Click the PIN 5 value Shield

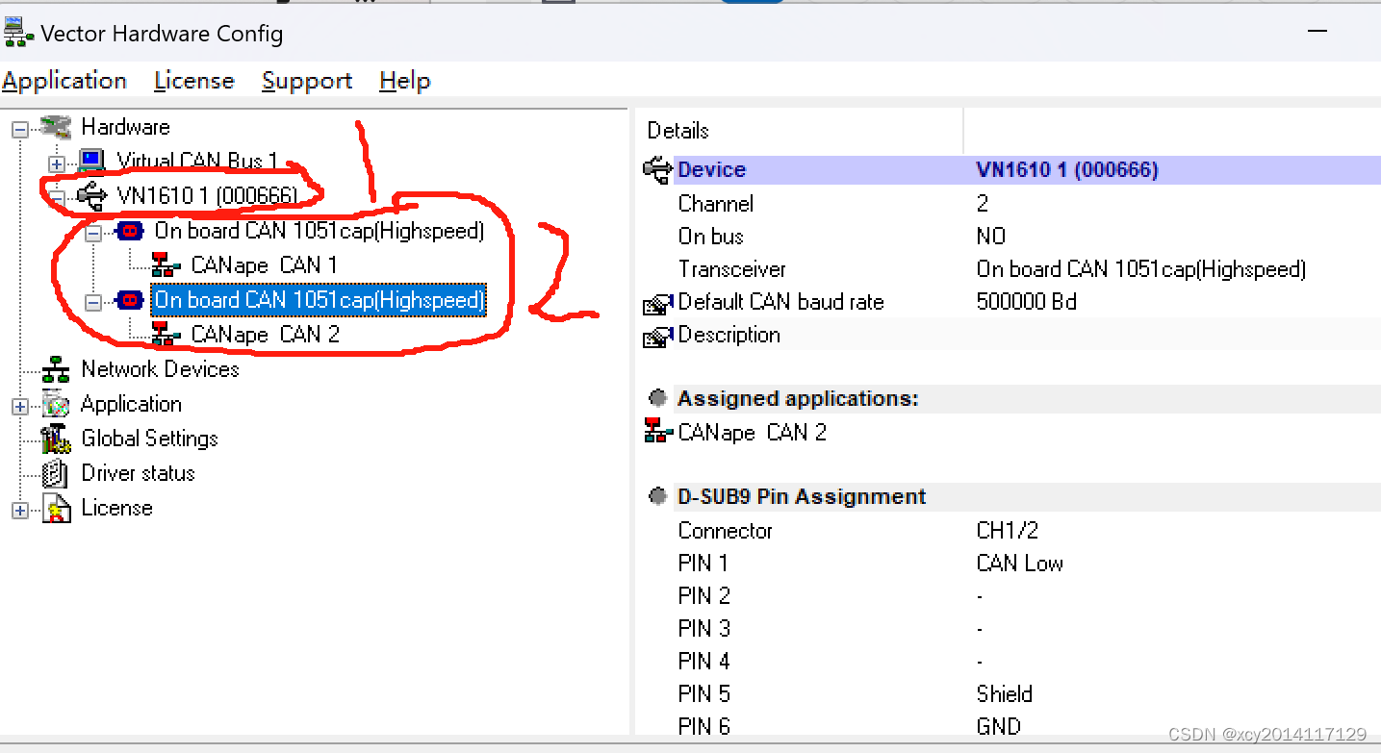[x=1004, y=694]
